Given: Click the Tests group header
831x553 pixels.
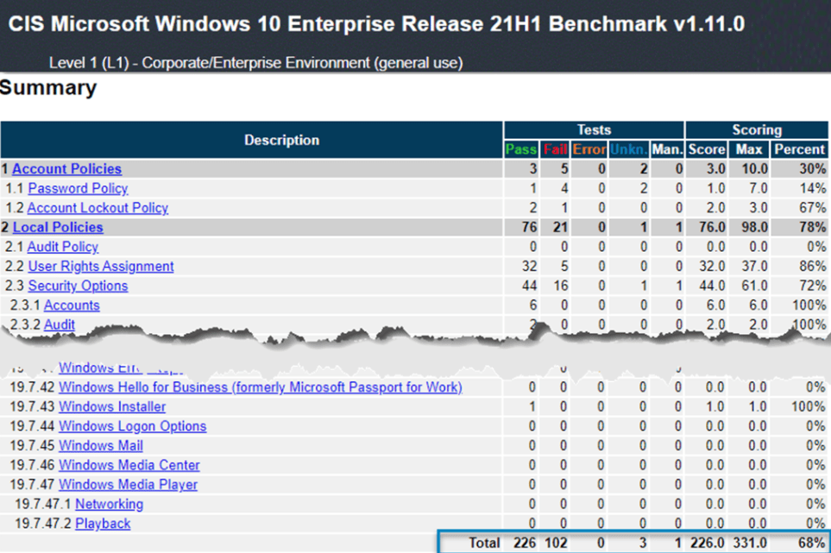Looking at the screenshot, I should point(594,130).
